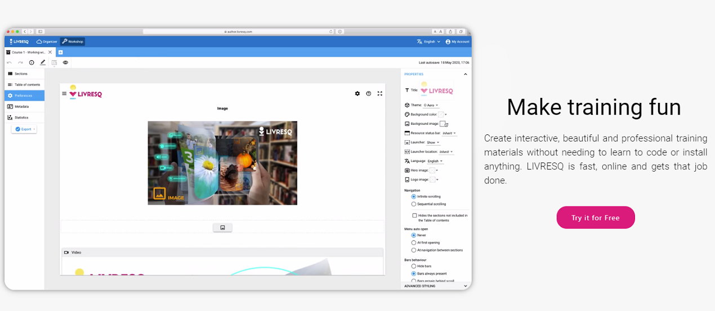
Task: Click the Export button
Action: pyautogui.click(x=24, y=129)
